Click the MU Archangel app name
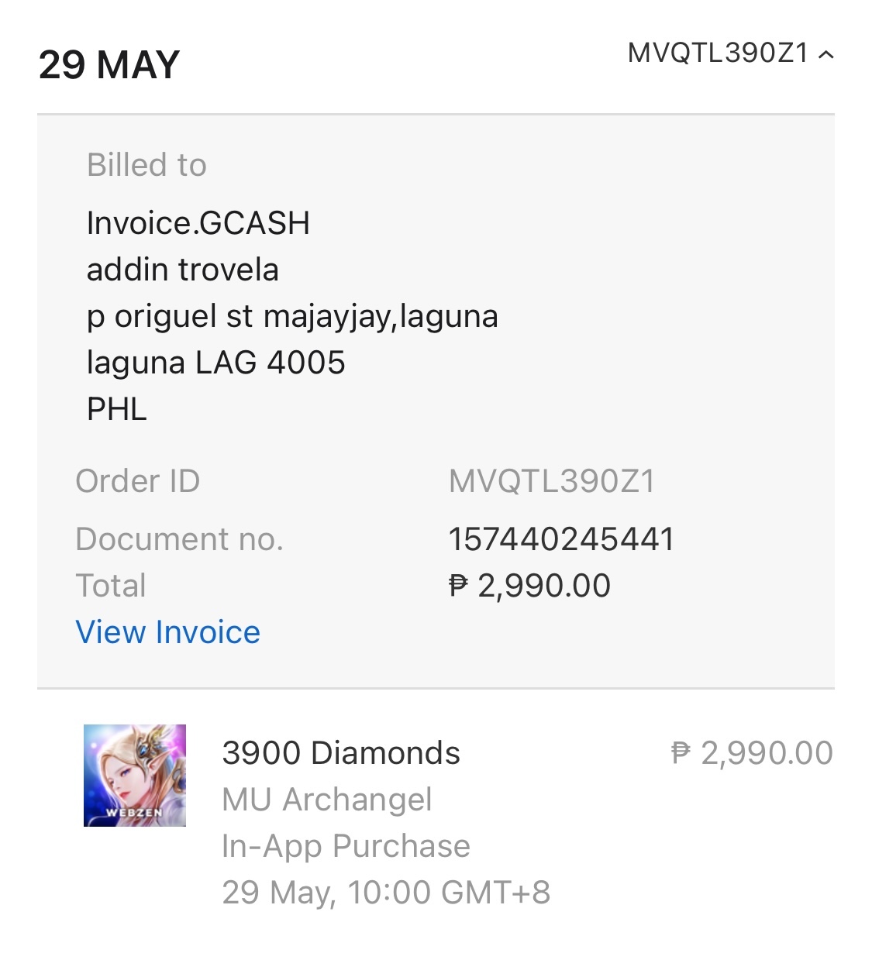 (x=326, y=800)
